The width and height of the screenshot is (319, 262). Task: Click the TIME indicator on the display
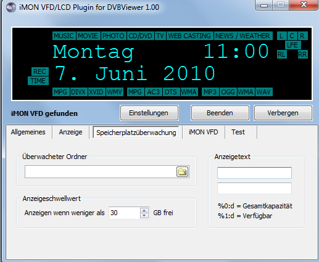(x=38, y=81)
